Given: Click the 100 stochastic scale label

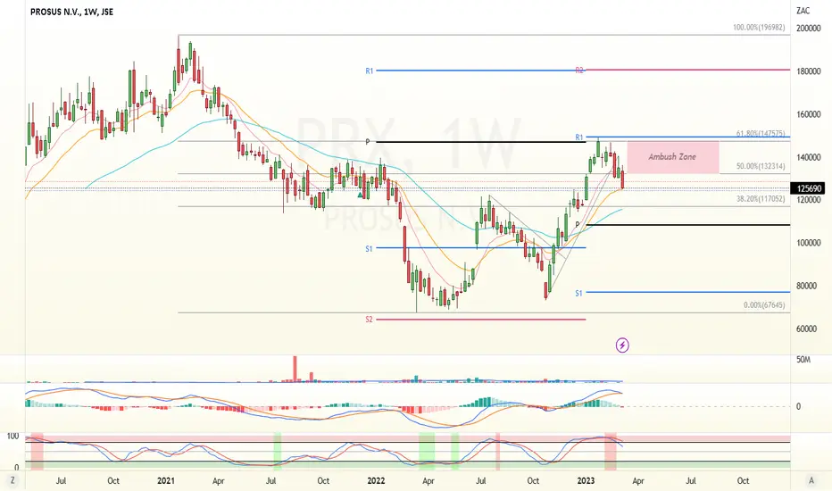Looking at the screenshot, I should point(12,437).
